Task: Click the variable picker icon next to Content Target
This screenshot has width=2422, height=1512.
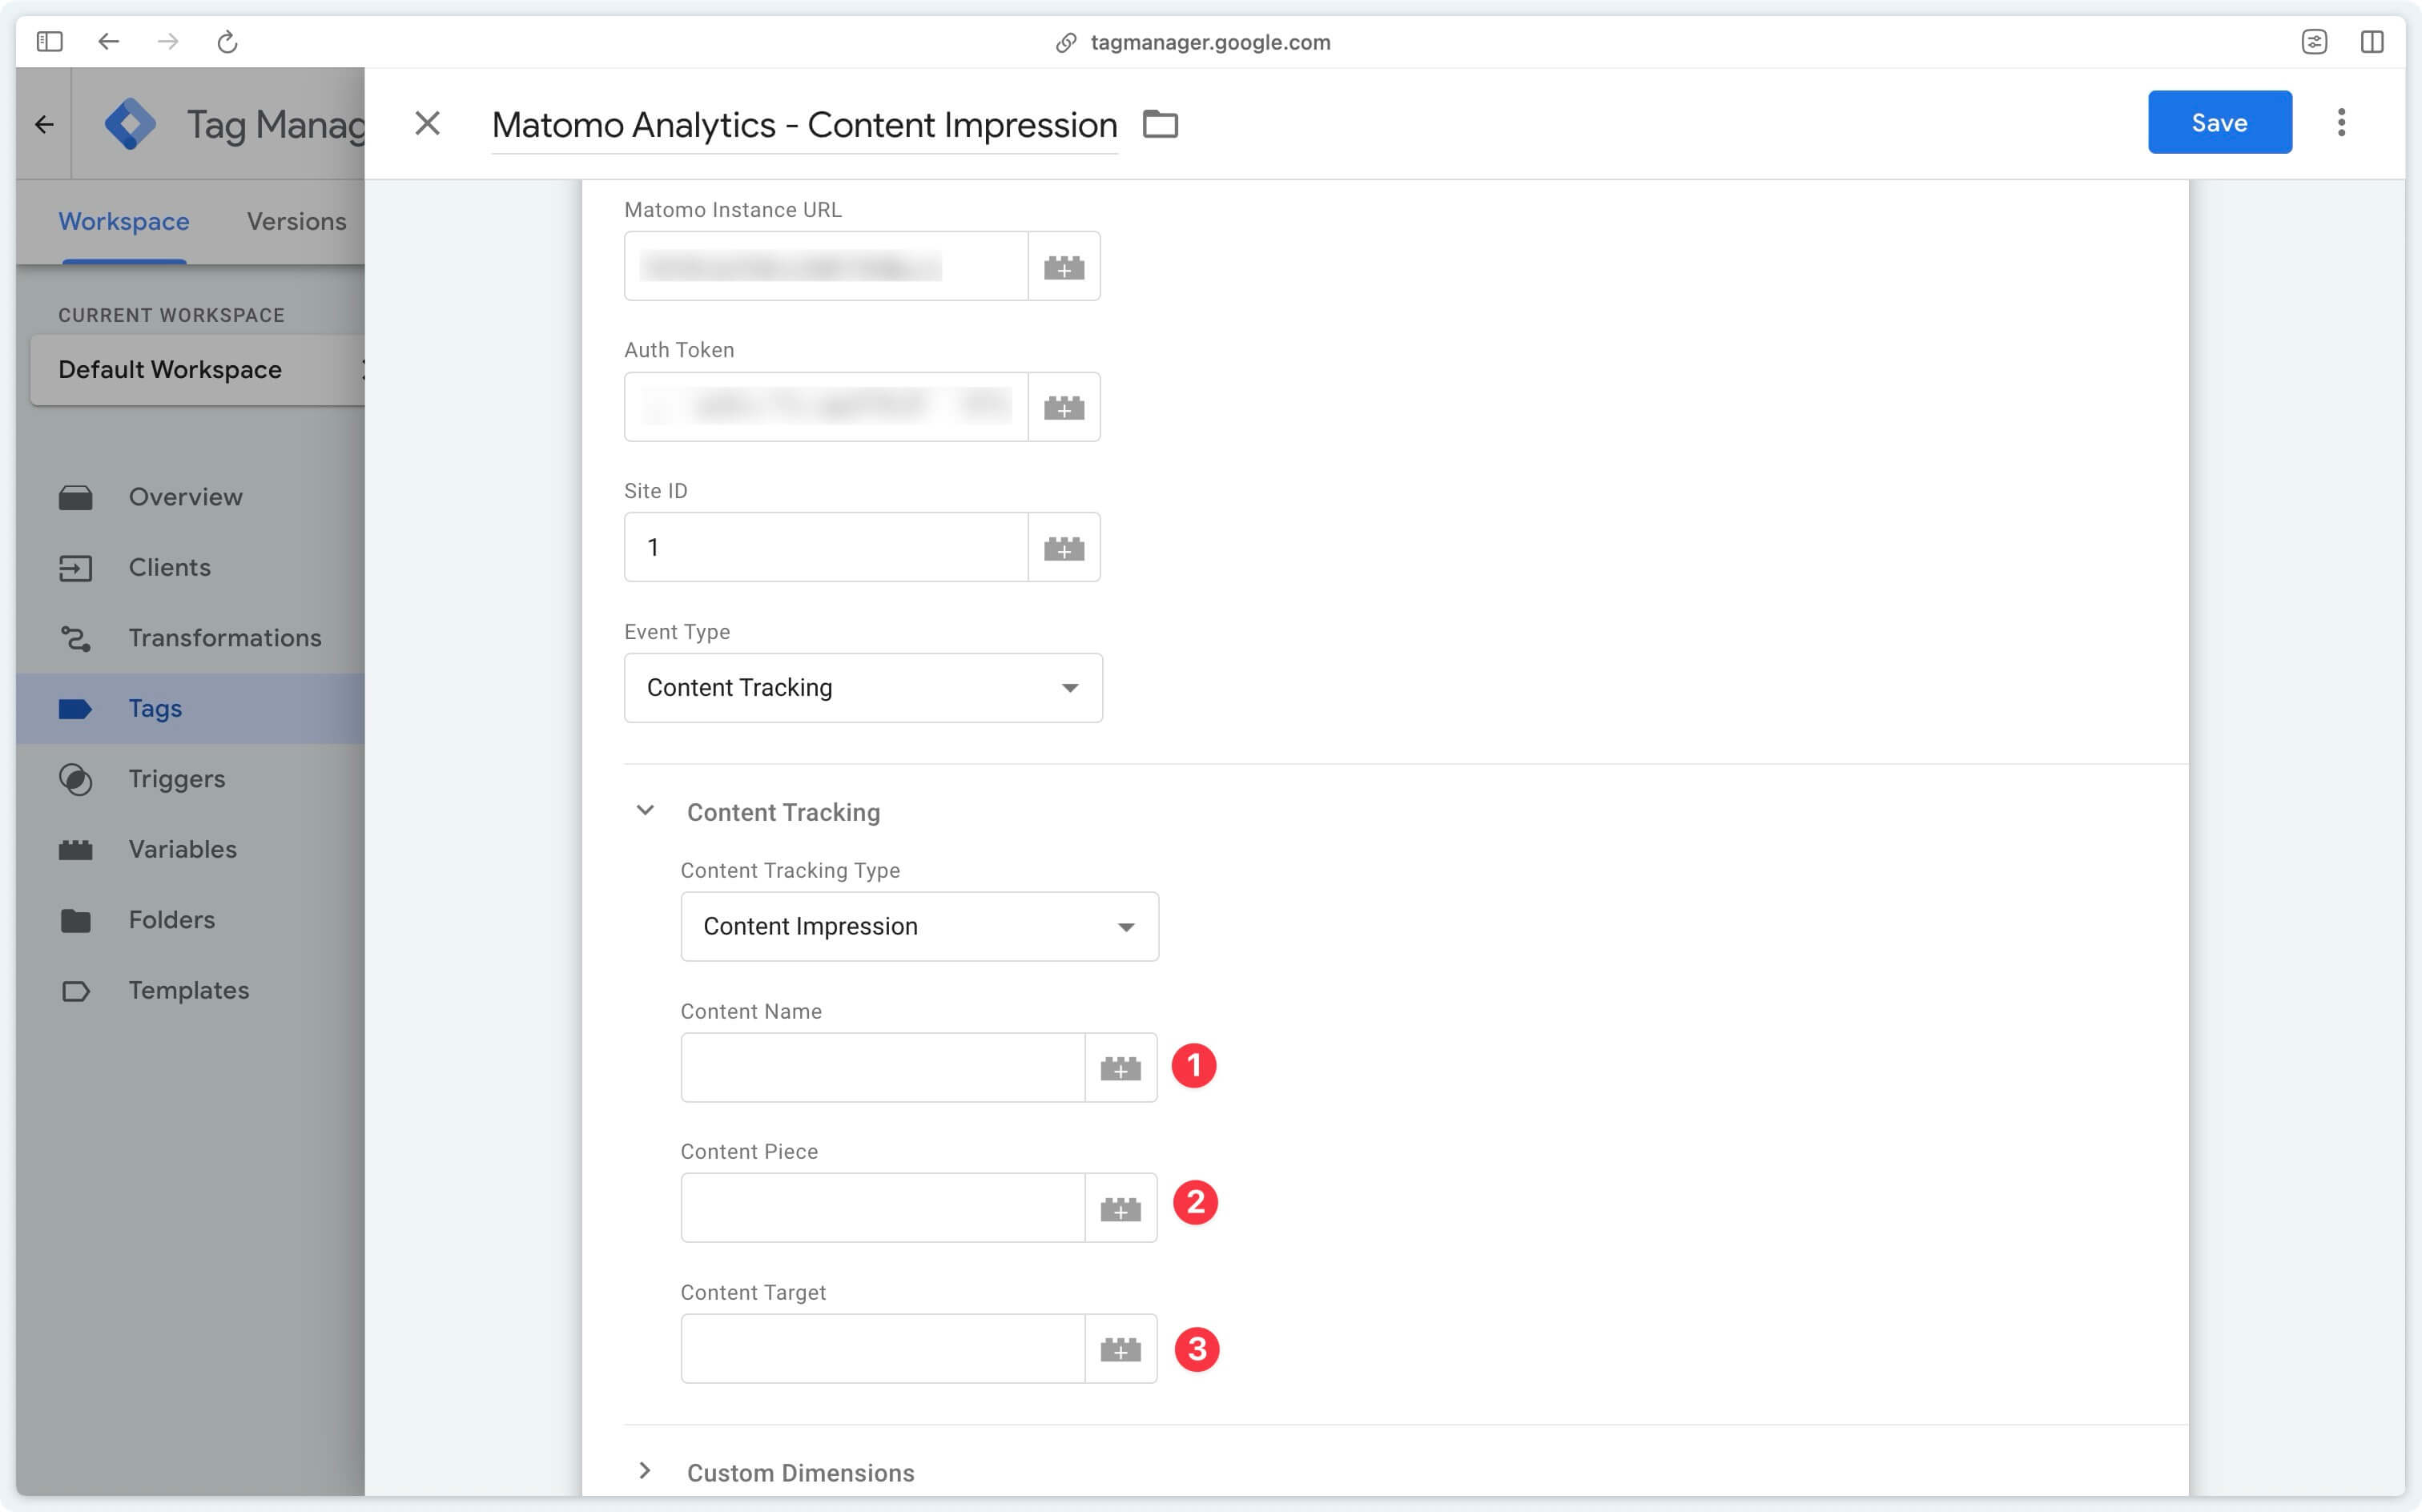Action: (x=1120, y=1349)
